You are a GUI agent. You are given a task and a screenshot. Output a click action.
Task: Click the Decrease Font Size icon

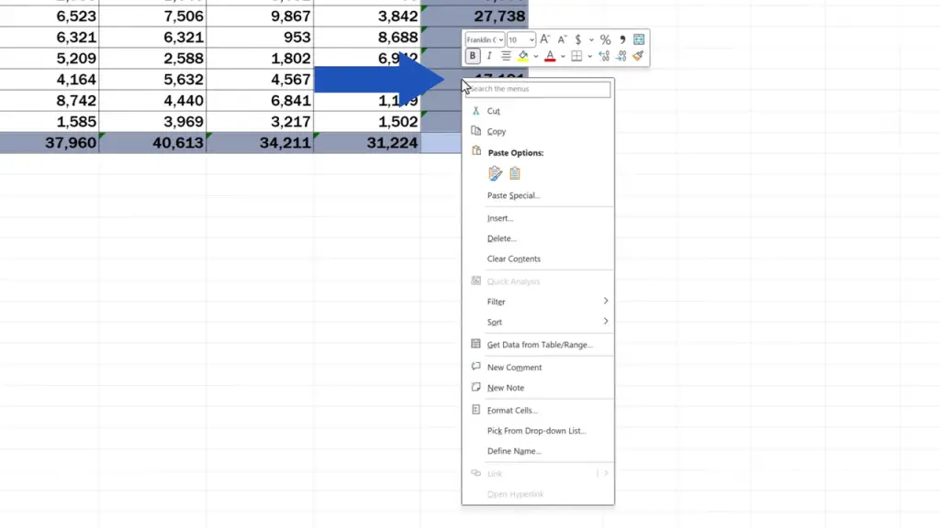point(561,39)
